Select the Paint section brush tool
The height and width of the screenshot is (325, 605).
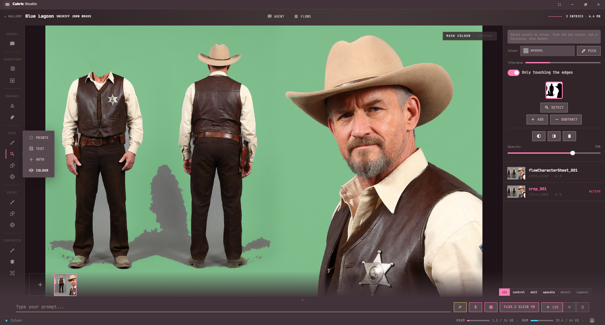coord(12,202)
